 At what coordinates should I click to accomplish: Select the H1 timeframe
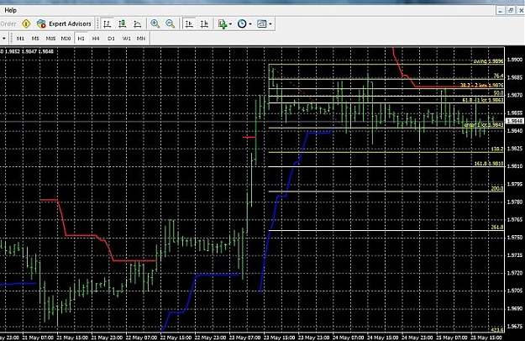81,39
